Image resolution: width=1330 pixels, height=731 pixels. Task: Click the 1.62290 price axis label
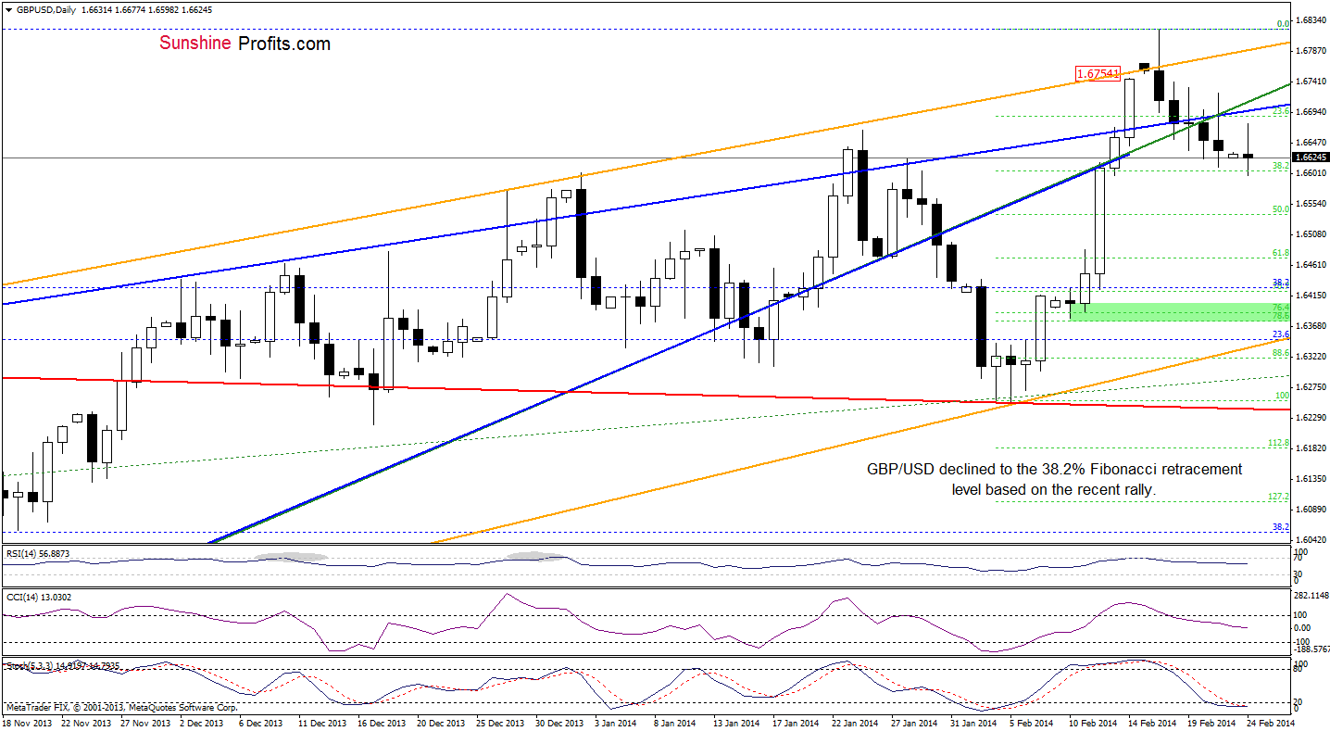[x=1311, y=417]
